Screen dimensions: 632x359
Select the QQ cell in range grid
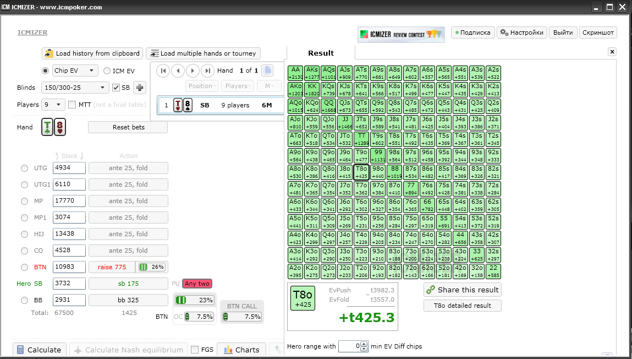click(328, 106)
